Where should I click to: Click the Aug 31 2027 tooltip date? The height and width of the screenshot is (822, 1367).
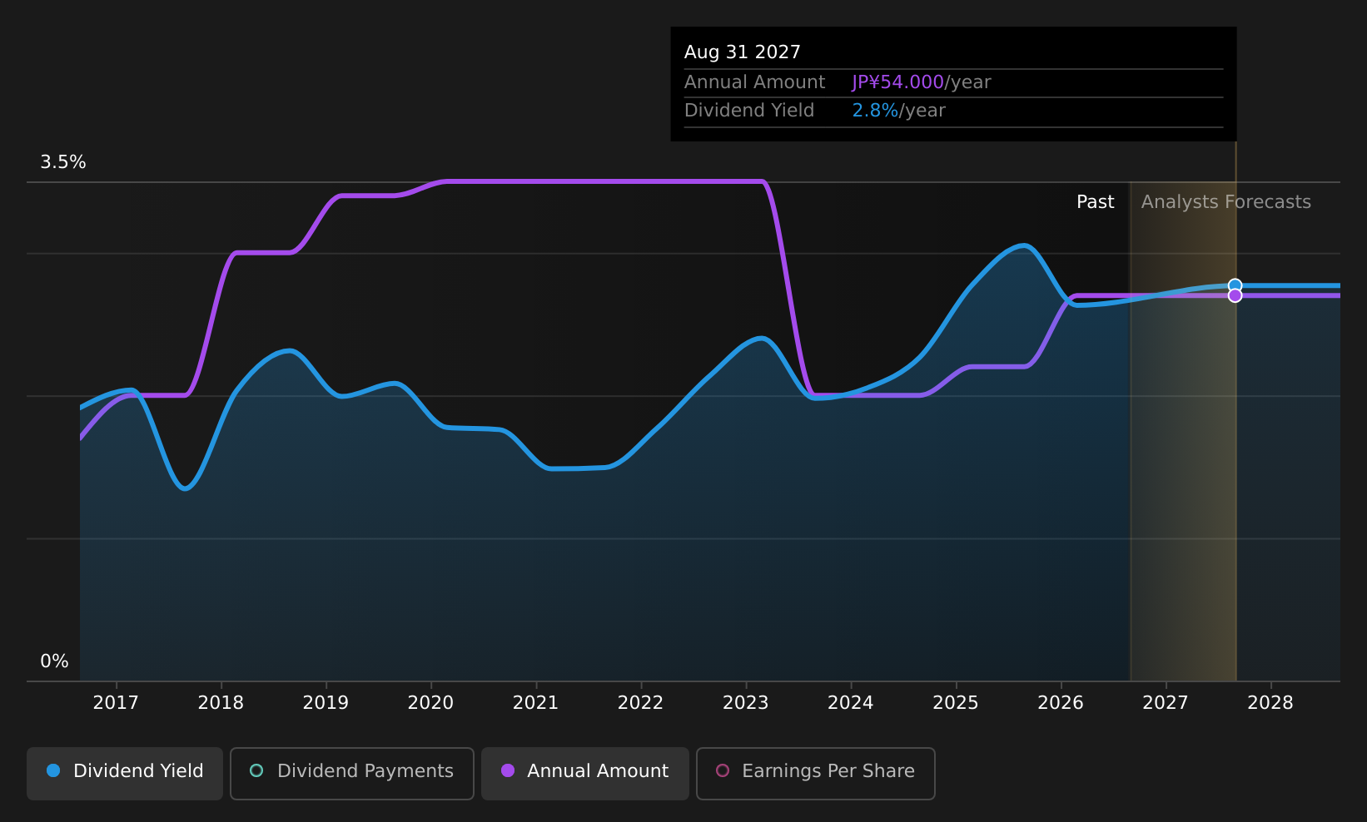pyautogui.click(x=742, y=52)
